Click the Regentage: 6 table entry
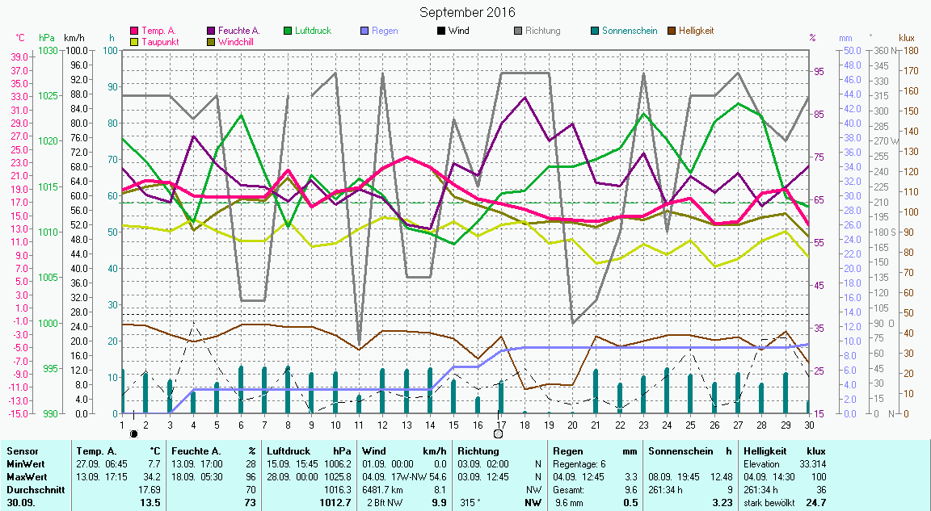 point(579,464)
